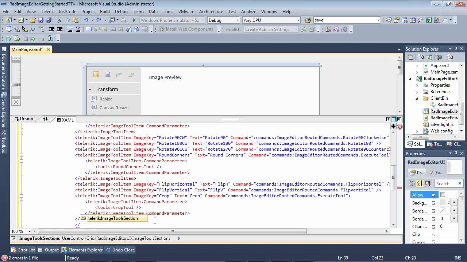
Task: Swap panes using the arrows between Design and XAML
Action: (45, 119)
